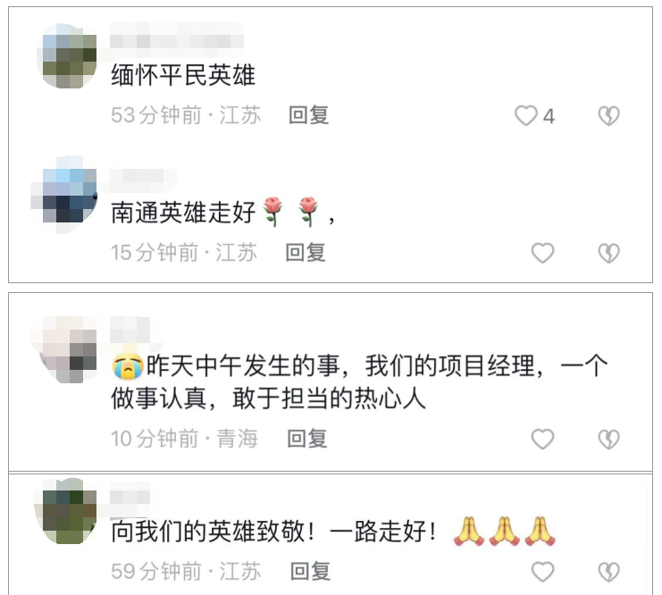Reply to the comment posted 10分钟前

(307, 439)
